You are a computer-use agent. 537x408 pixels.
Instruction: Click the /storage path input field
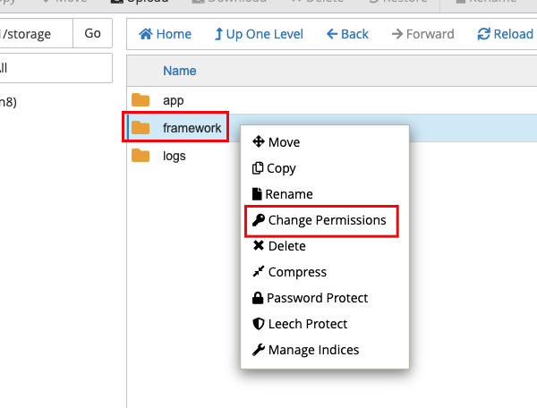34,35
